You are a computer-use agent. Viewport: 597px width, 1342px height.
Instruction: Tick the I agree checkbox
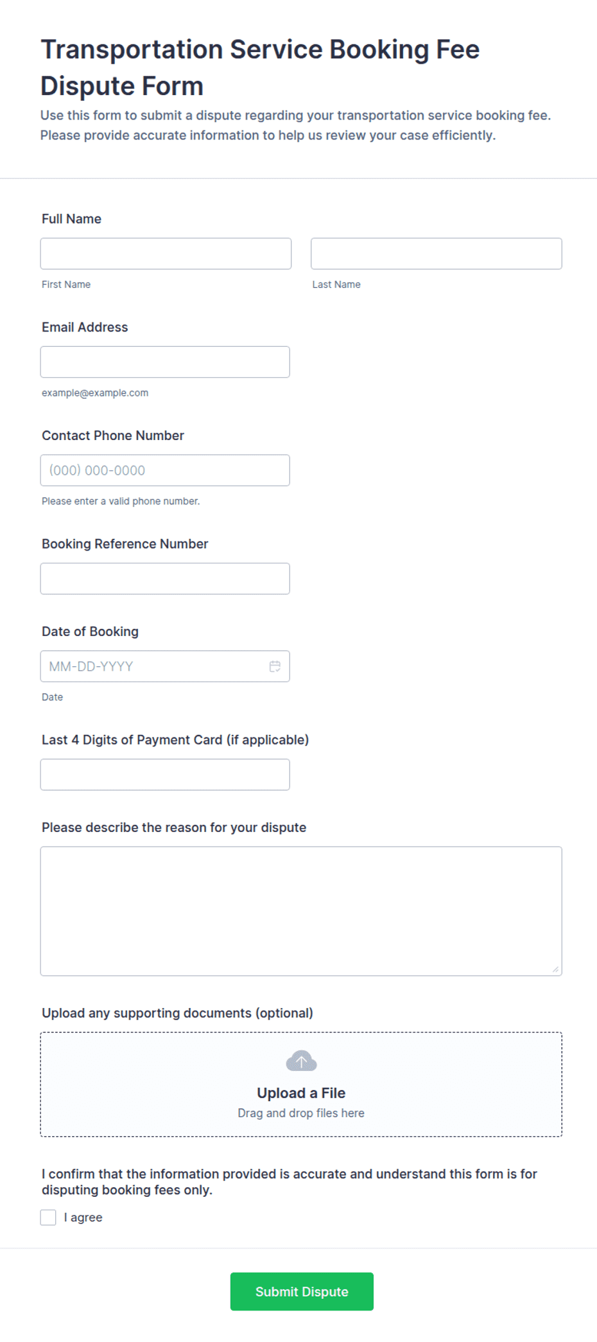coord(48,1217)
